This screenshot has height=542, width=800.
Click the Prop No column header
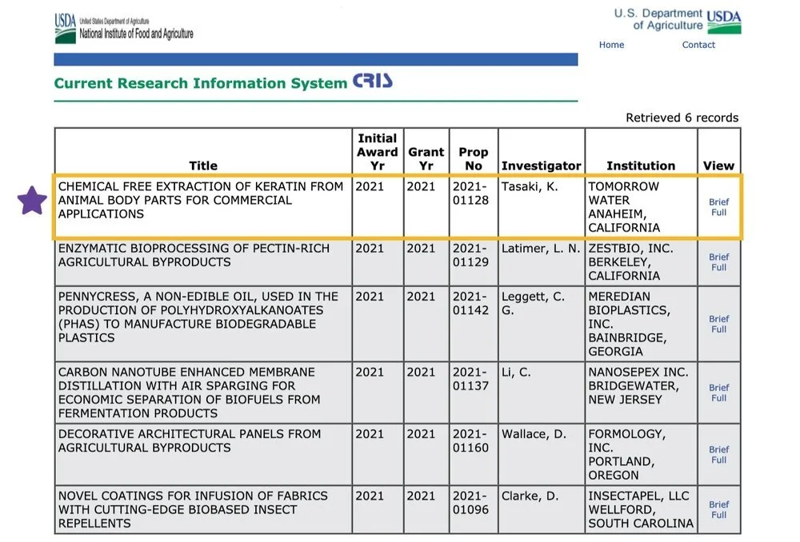click(x=473, y=158)
